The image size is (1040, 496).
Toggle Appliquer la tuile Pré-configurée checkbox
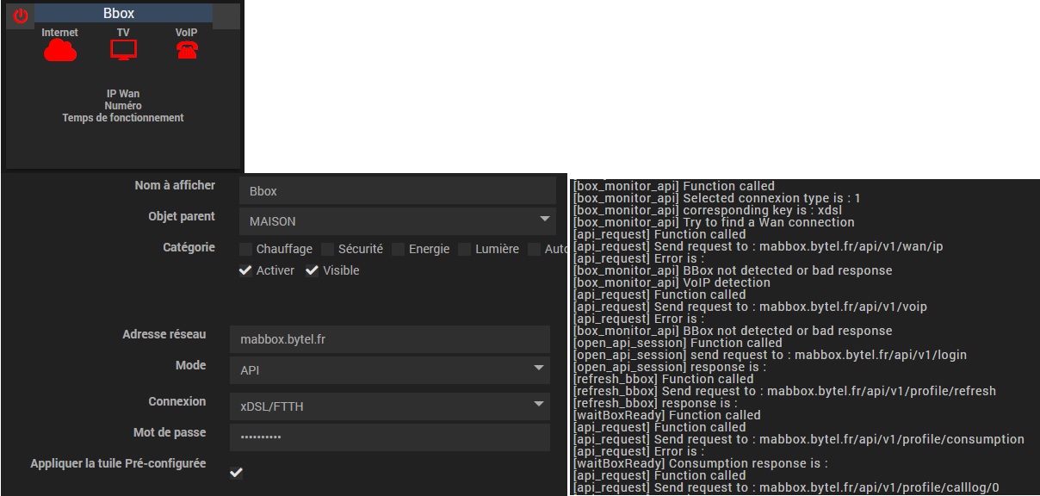(236, 473)
